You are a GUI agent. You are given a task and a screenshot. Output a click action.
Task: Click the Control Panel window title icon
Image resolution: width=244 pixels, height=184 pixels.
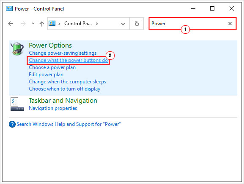click(9, 8)
